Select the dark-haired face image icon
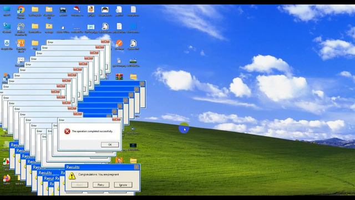This screenshot has width=355, height=200. pos(105,9)
